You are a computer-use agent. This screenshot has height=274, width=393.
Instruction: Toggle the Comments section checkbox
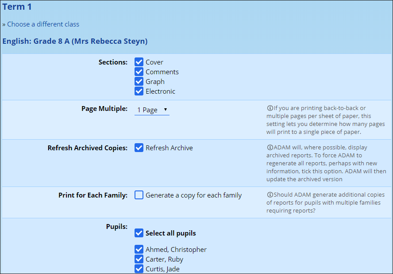[x=139, y=72]
